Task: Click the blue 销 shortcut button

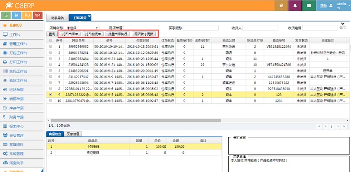Action: [16, 15]
